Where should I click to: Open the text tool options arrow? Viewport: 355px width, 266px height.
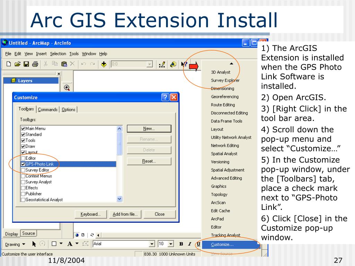click(x=77, y=243)
